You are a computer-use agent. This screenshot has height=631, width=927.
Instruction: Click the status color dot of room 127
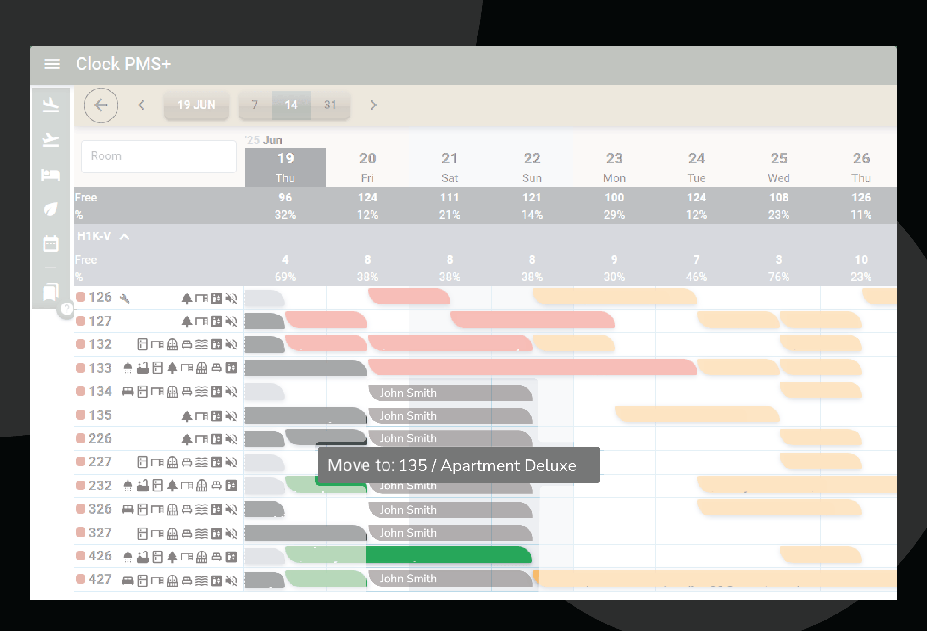click(81, 321)
